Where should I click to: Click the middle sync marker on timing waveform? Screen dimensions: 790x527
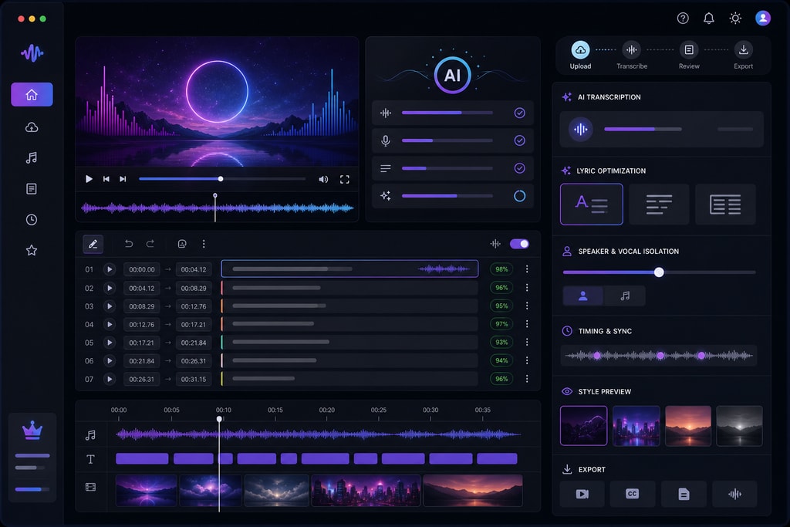point(660,356)
